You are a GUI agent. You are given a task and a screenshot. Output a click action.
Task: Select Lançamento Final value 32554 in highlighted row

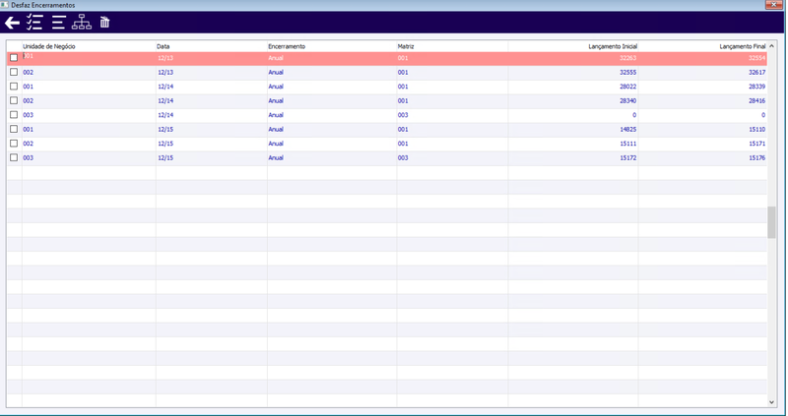(756, 58)
